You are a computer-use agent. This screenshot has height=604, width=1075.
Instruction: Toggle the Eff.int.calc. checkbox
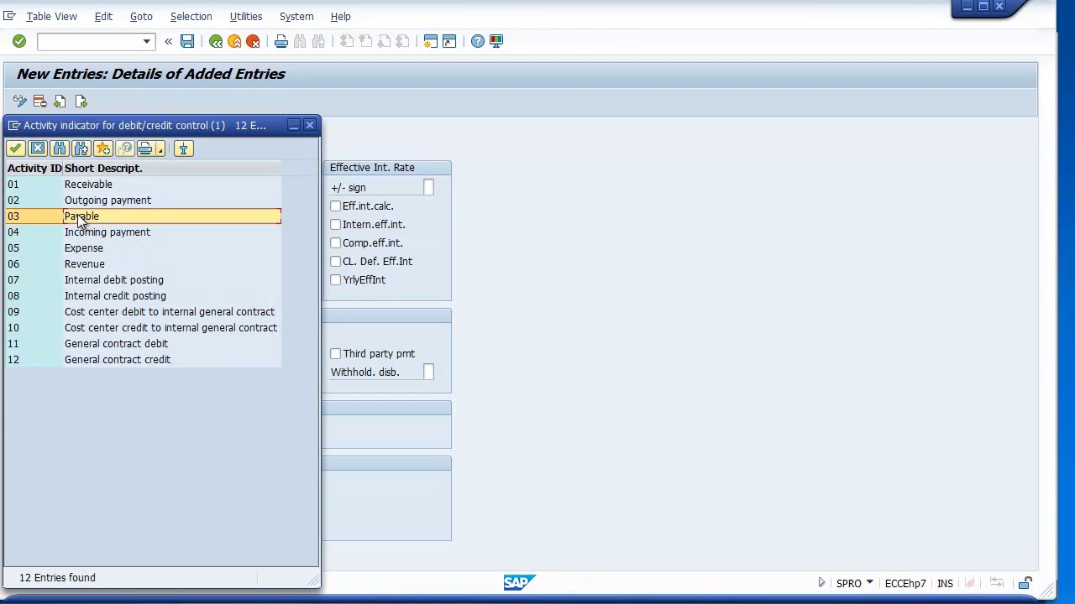(x=335, y=206)
